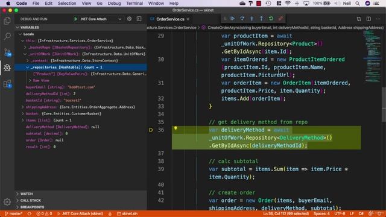Collapse the _unitOfWork variable

tap(25, 54)
